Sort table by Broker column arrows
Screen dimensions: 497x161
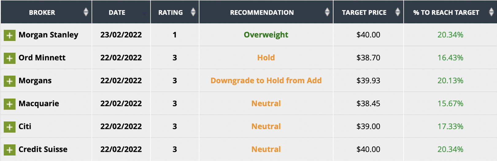86,12
